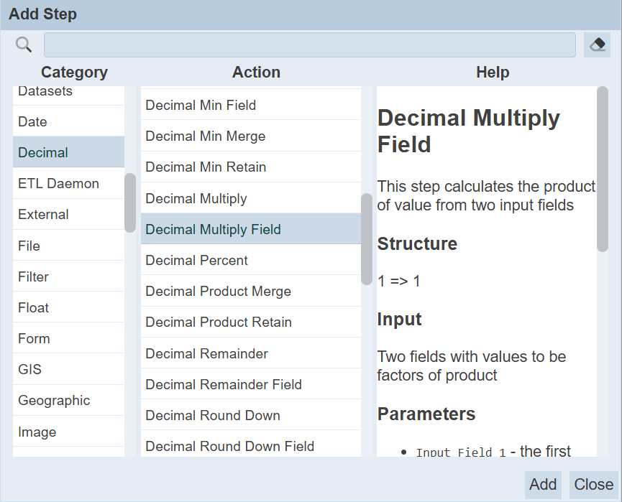Click the Help panel scrollbar thumb

point(603,169)
